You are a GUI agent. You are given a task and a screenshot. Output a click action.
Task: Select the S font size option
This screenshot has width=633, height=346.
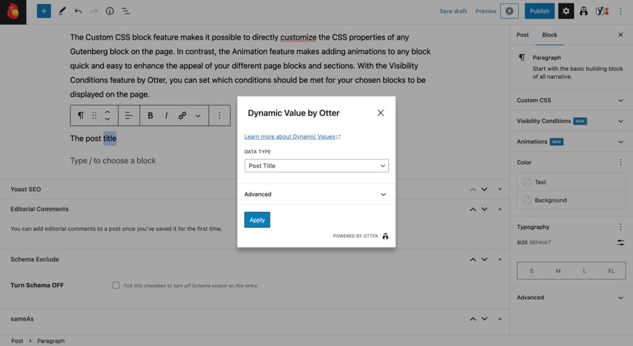531,271
